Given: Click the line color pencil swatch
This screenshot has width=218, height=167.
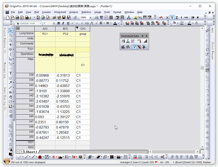Looking at the screenshot, I should (x=189, y=23).
